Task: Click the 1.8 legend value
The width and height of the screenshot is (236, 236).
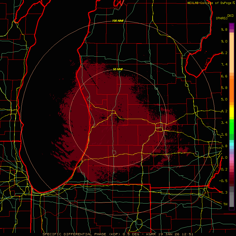Action: (x=224, y=146)
